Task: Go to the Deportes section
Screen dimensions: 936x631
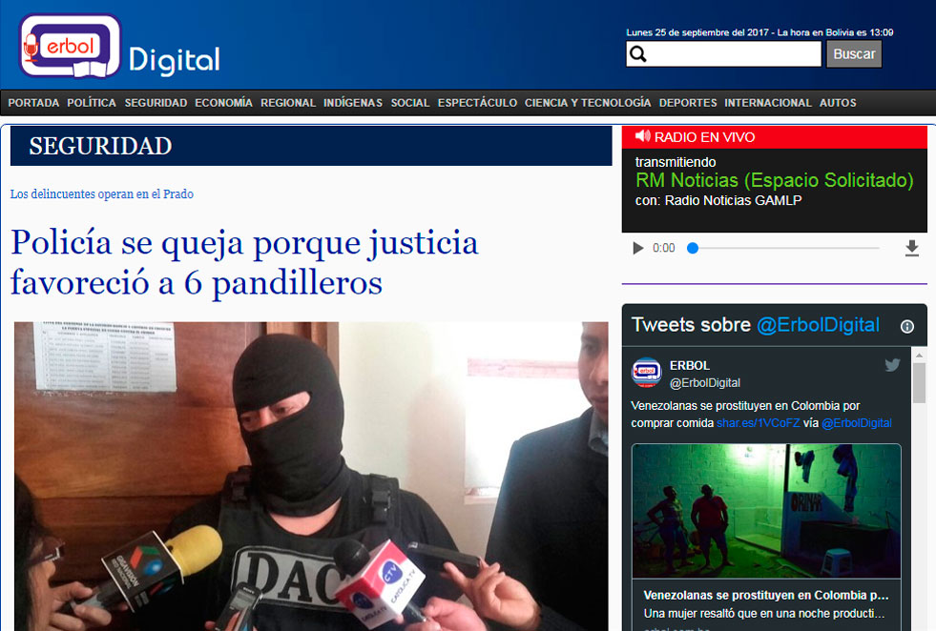Action: coord(688,103)
